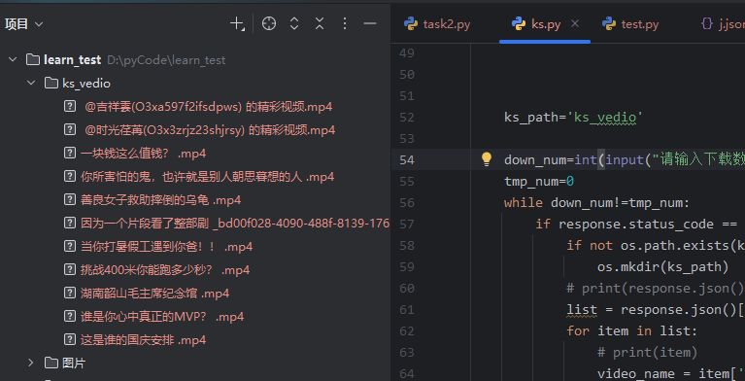
Task: Click the yellow lightbulb intention icon
Action: 486,159
